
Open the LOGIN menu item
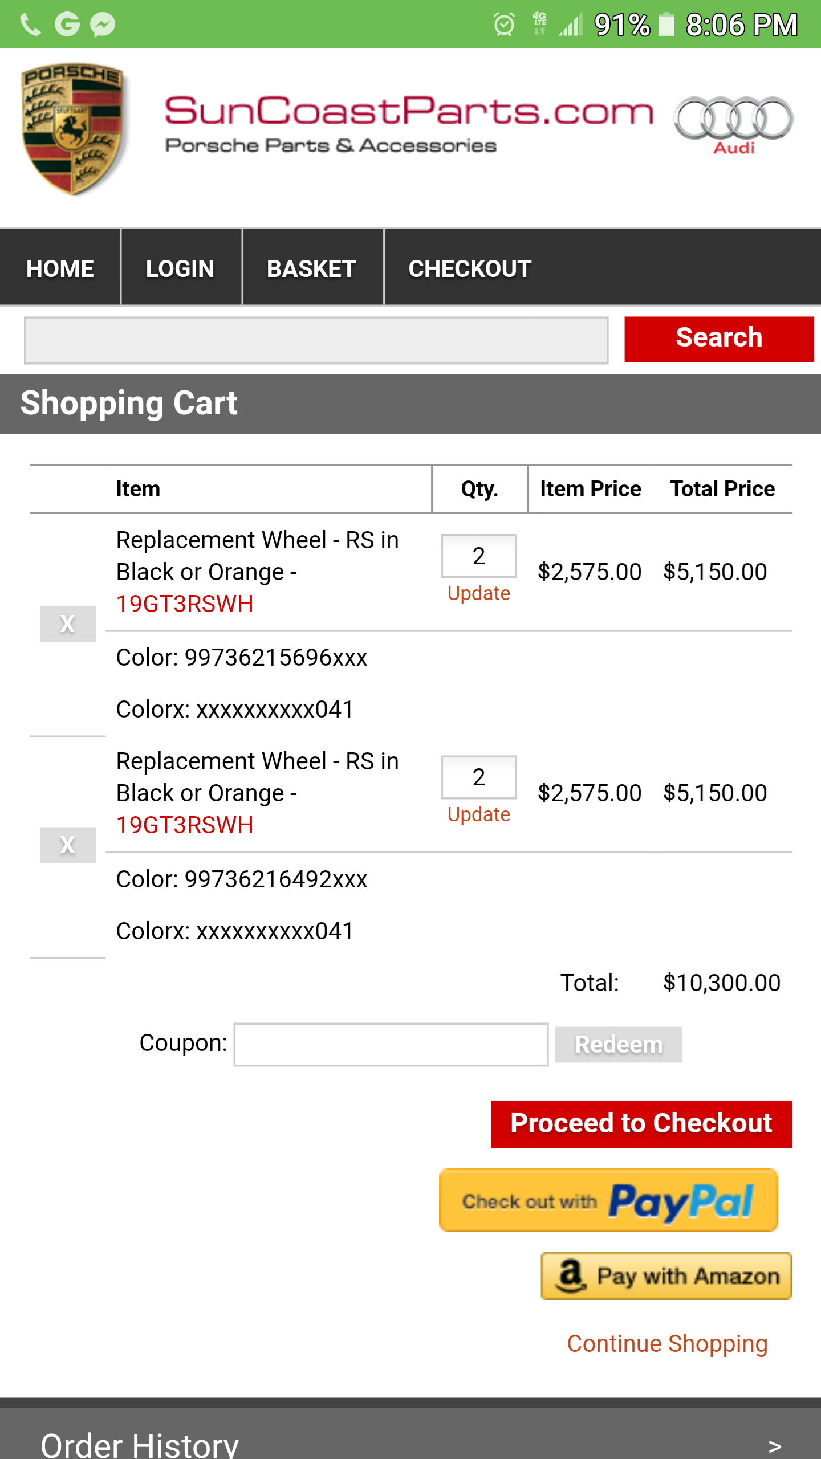(181, 268)
